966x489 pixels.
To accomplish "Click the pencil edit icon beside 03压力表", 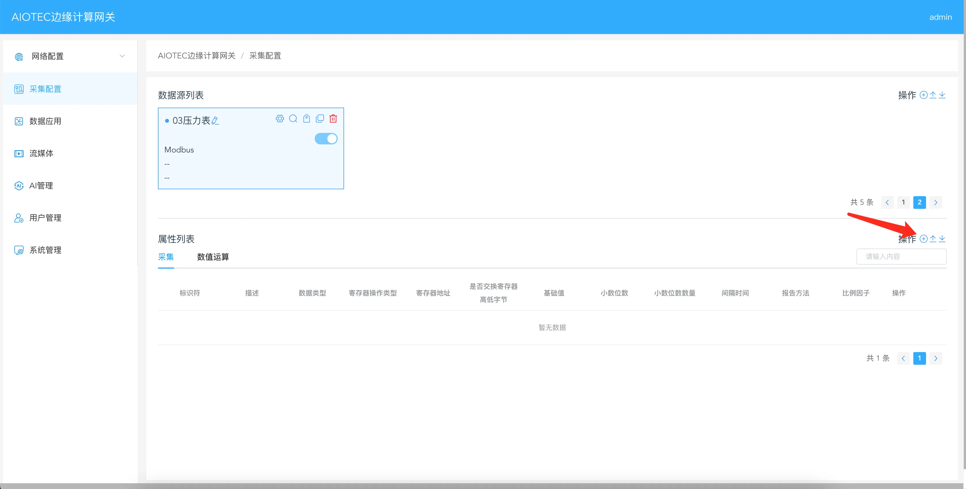I will pos(215,121).
